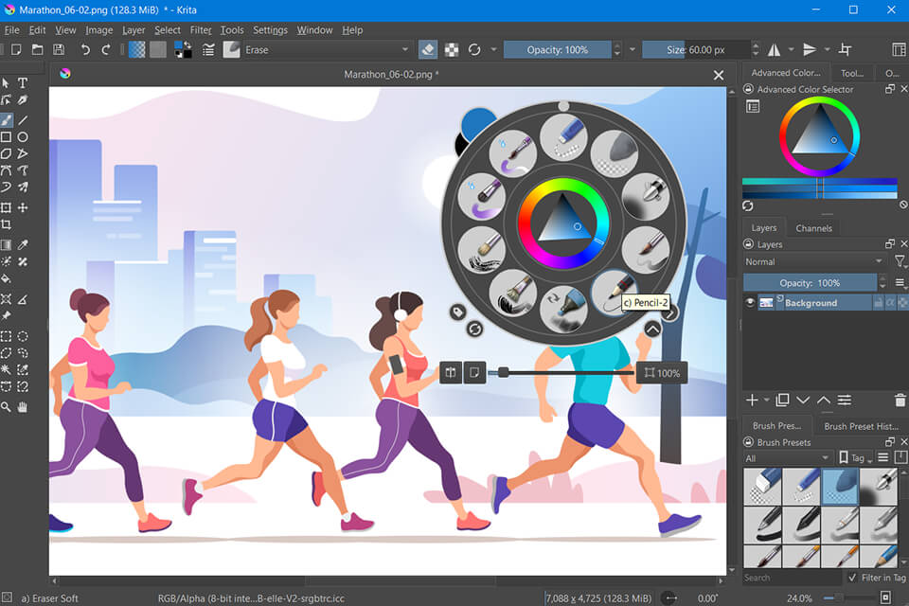Switch to the Channels tab
Image resolution: width=909 pixels, height=606 pixels.
[x=813, y=228]
